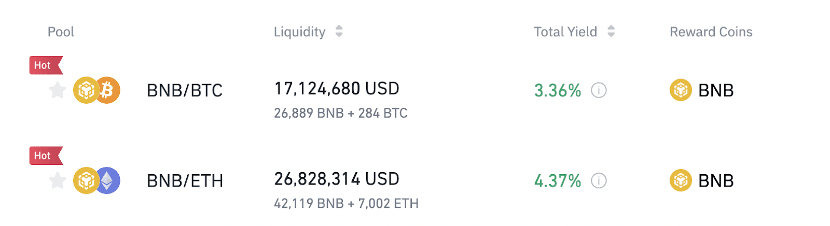Sort pools by Total Yield arrows
The width and height of the screenshot is (830, 226).
[x=611, y=32]
